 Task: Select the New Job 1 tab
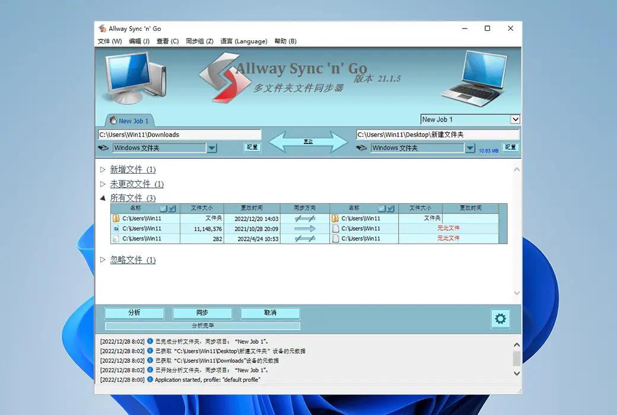[130, 121]
